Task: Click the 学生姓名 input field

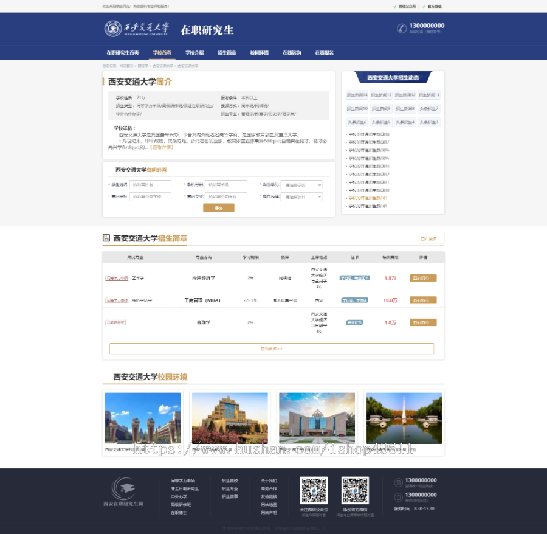Action: point(150,185)
